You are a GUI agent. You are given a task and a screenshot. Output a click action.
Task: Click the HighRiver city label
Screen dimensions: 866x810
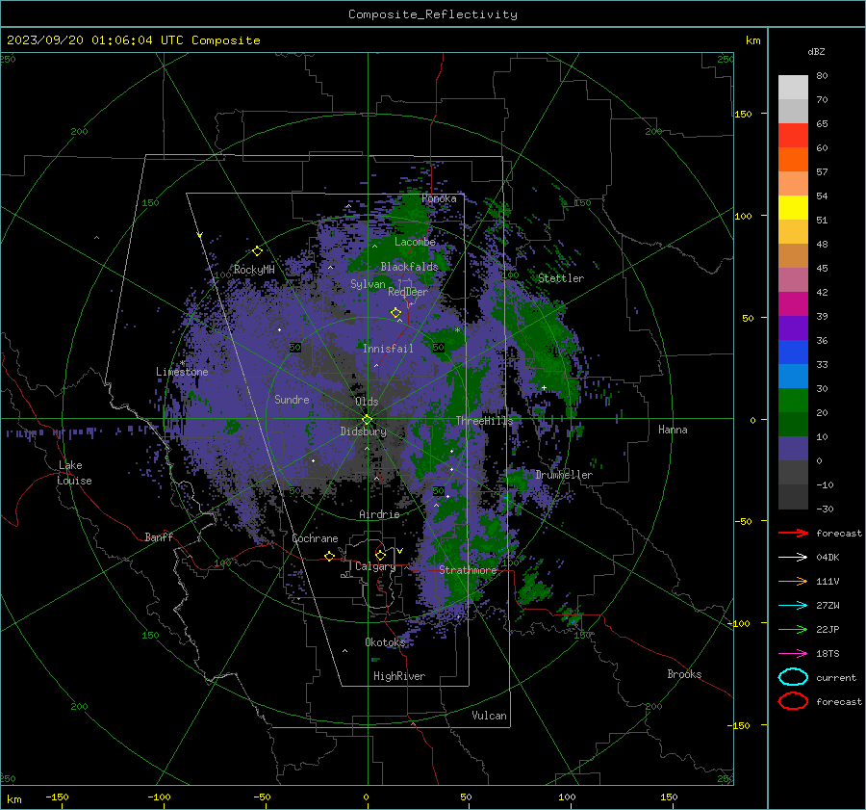(x=399, y=676)
